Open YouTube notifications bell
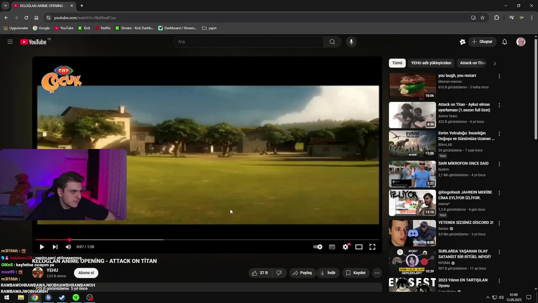The image size is (538, 303). (504, 42)
